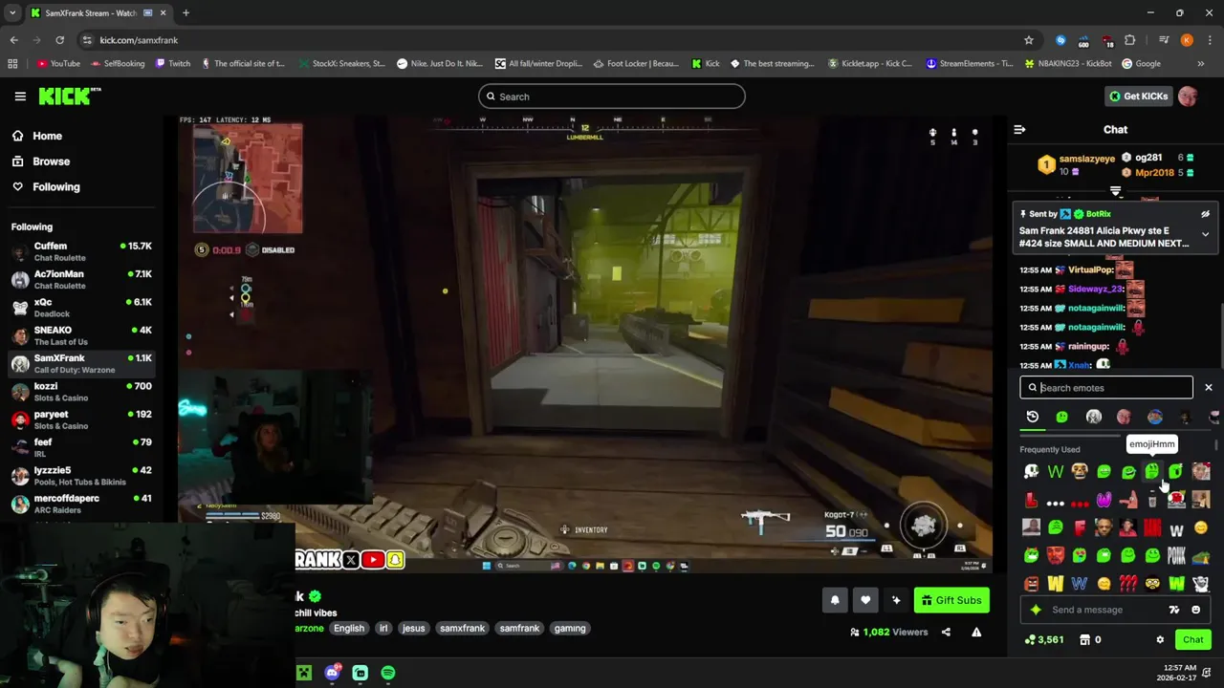Image resolution: width=1224 pixels, height=688 pixels.
Task: Open a new browser tab
Action: [x=186, y=13]
